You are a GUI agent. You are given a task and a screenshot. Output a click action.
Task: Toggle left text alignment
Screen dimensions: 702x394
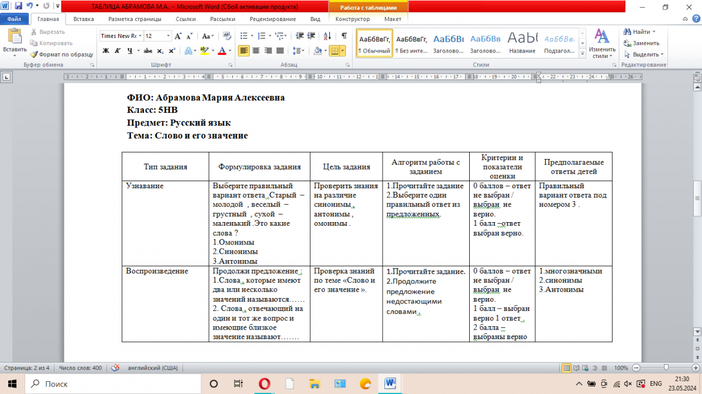[x=243, y=51]
